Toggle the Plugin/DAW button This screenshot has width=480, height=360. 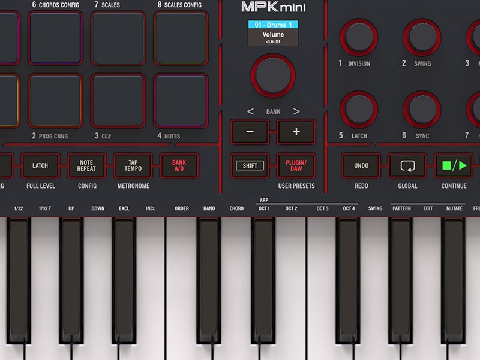point(296,166)
